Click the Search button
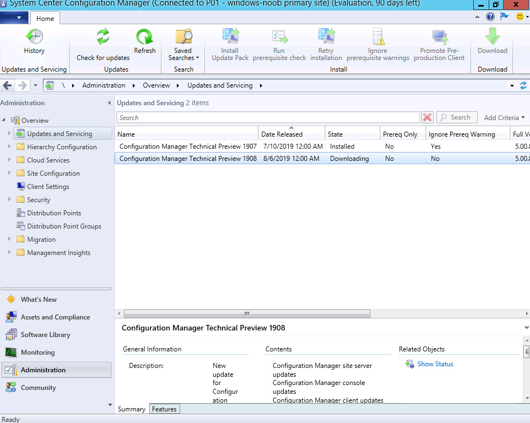Viewport: 530px width, 423px height. [457, 117]
